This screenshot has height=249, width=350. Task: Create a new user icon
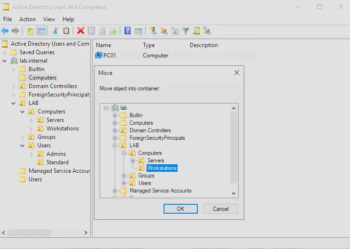153,31
